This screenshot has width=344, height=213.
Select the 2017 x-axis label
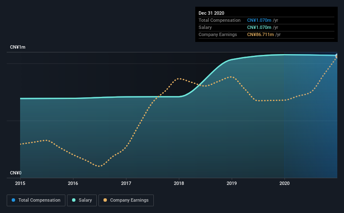point(126,183)
